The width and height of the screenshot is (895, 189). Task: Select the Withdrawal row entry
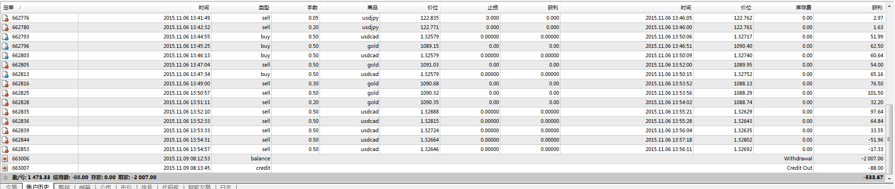[797, 159]
